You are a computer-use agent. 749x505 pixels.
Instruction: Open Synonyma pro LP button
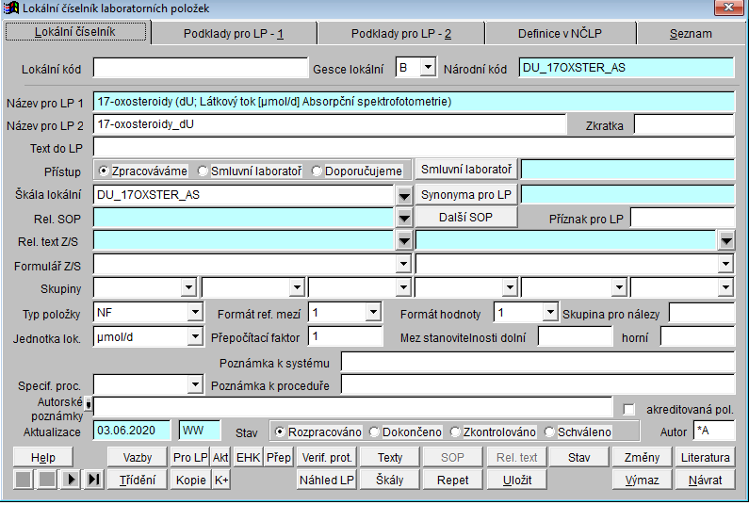(x=466, y=195)
